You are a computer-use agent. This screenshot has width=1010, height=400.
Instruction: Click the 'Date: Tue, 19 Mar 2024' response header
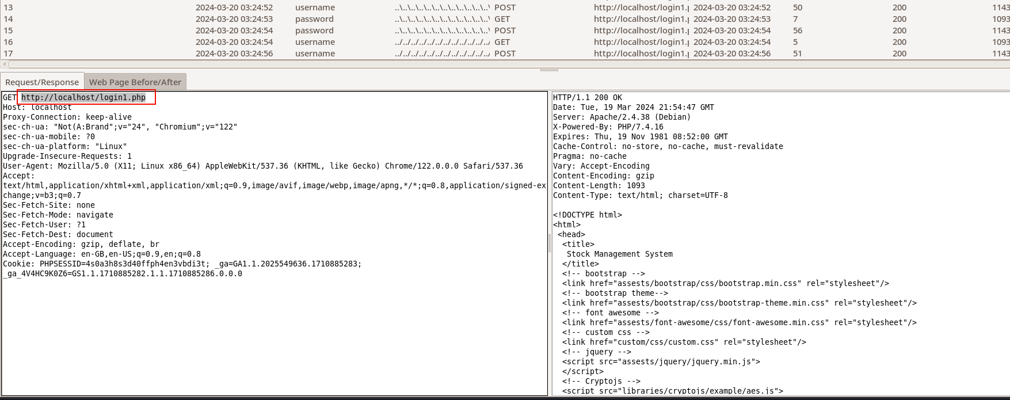click(x=634, y=107)
